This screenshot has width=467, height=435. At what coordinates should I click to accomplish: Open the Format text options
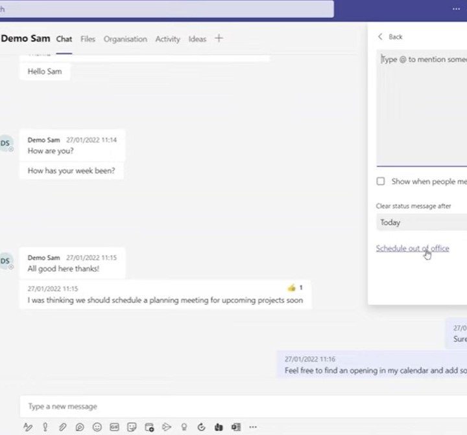[28, 427]
